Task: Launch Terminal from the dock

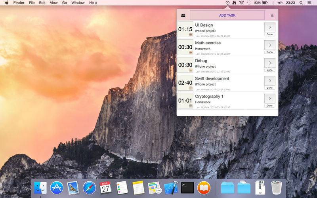Action: pos(187,188)
